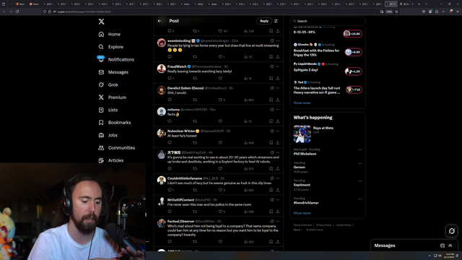
Task: Open Communities from the sidebar
Action: 117,147
